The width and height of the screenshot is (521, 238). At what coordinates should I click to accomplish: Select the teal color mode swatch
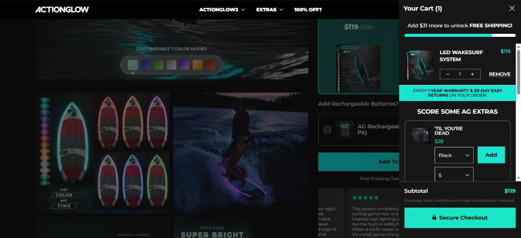click(x=133, y=65)
